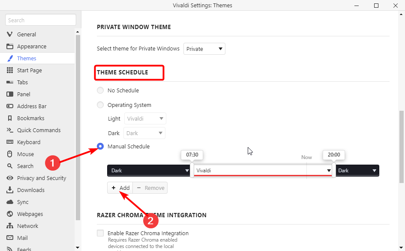Open Bookmarks via the bookmark icon

click(10, 118)
